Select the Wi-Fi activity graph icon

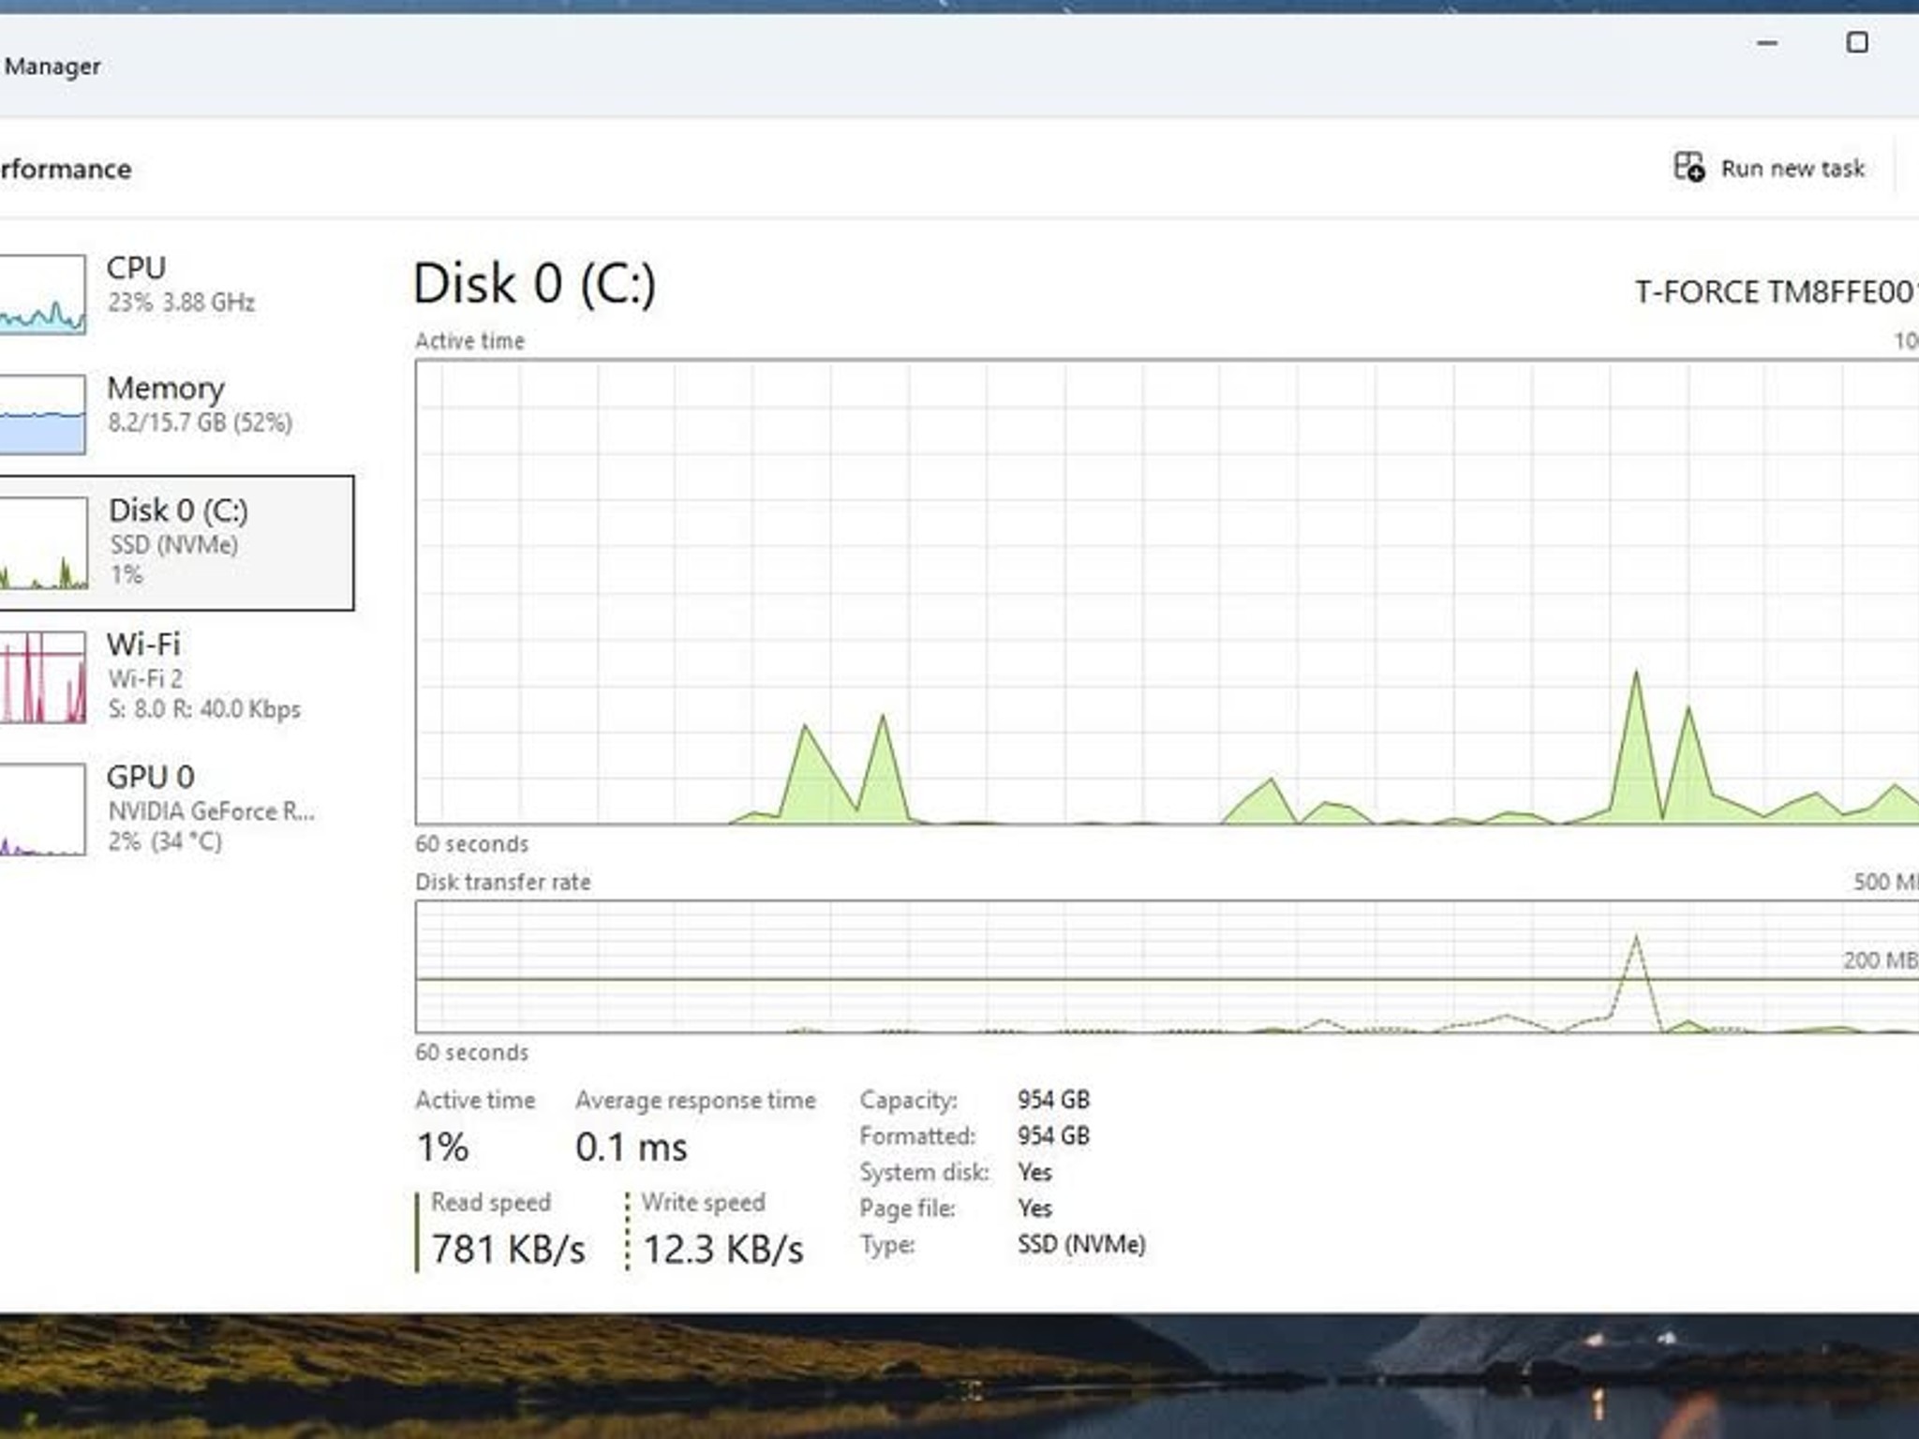(x=42, y=676)
